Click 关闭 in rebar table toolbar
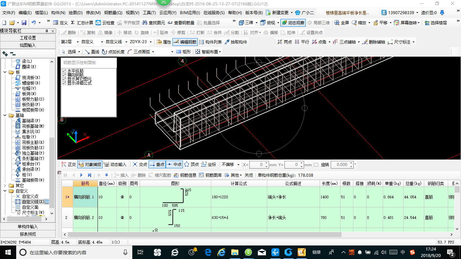Viewport: 461px width, 259px height. coord(249,175)
